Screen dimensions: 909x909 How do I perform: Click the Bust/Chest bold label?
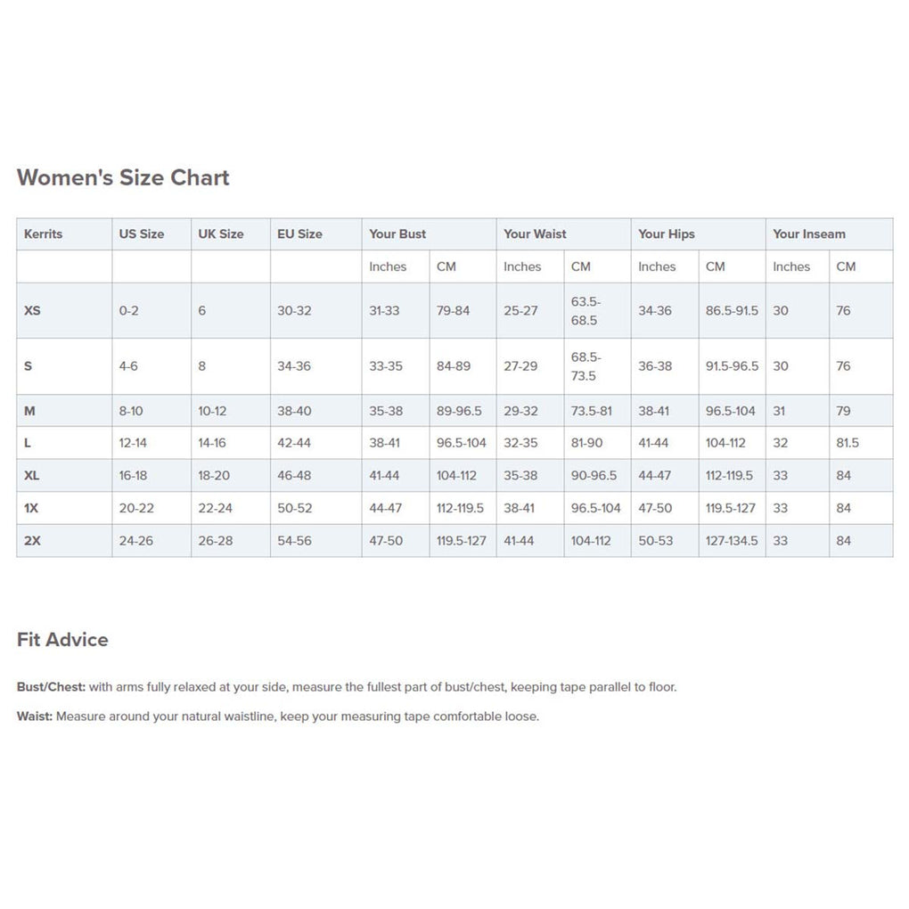[51, 687]
